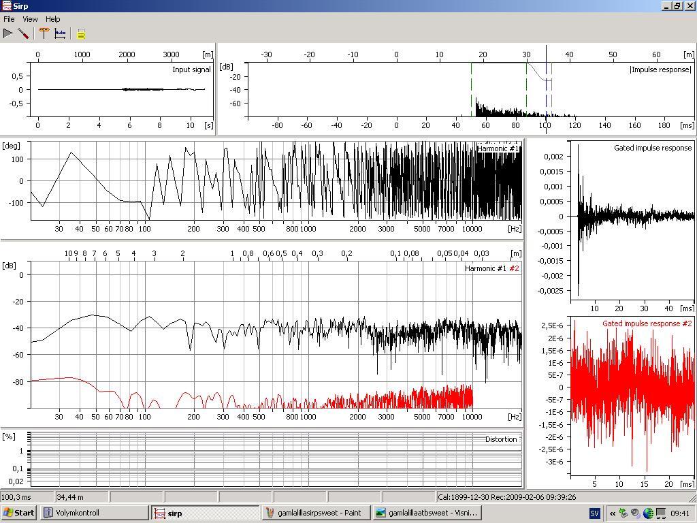This screenshot has height=523, width=697.
Task: Expand hidden system tray icons
Action: point(613,513)
